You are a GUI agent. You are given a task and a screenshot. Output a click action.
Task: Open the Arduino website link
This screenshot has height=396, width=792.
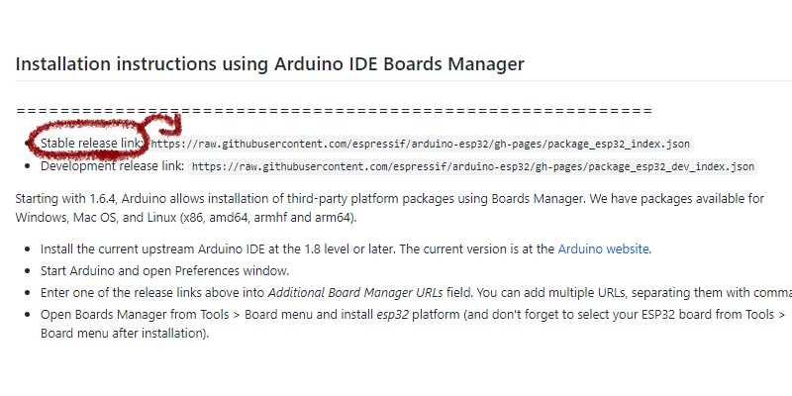[x=603, y=249]
